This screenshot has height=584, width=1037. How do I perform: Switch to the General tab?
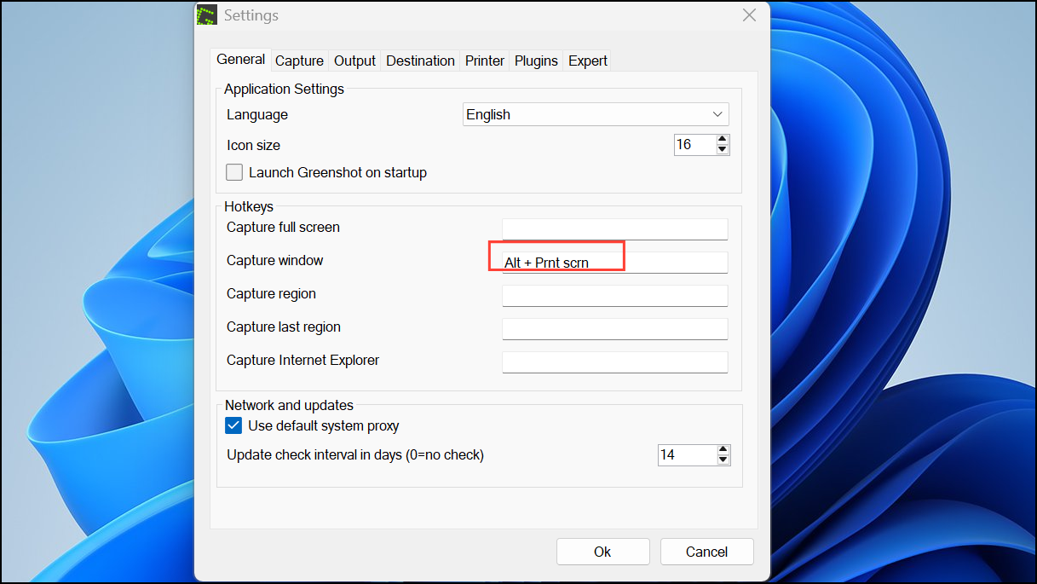pyautogui.click(x=241, y=60)
